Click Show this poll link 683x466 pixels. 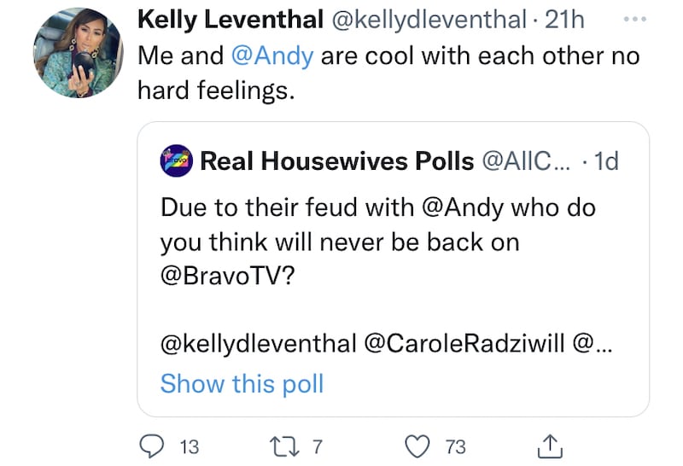pos(242,383)
